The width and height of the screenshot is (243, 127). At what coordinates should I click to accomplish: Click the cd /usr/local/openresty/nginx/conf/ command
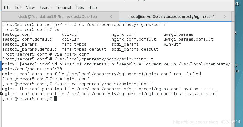pyautogui.click(x=122, y=24)
